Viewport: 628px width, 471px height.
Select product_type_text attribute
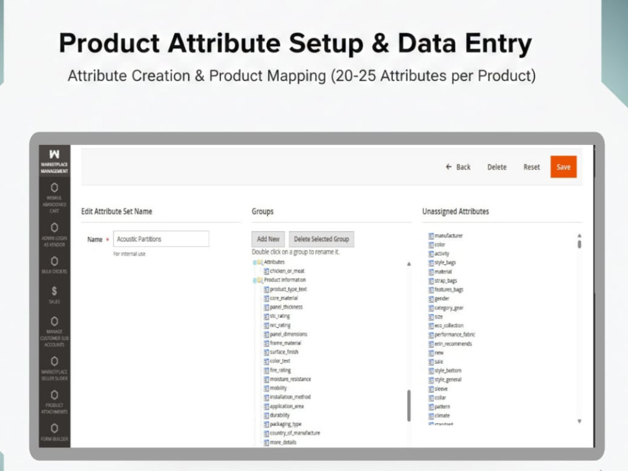click(285, 289)
